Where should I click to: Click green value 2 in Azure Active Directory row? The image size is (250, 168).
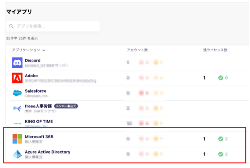click(227, 154)
